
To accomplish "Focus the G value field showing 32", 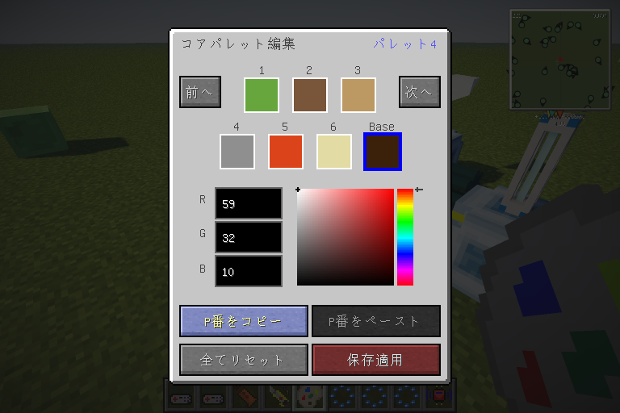I will click(x=249, y=237).
